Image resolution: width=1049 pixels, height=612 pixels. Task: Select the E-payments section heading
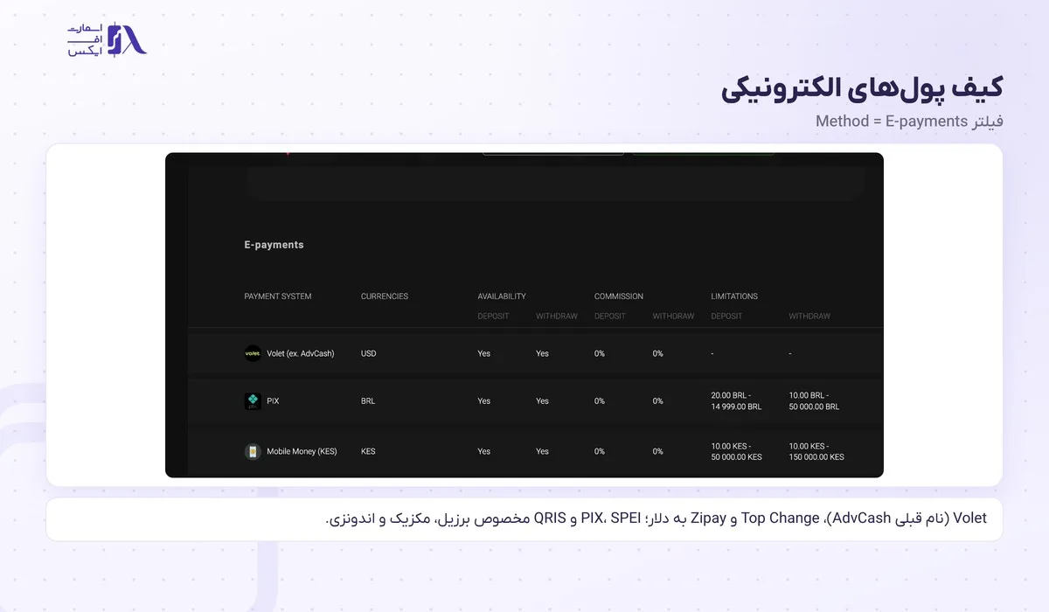[x=274, y=245]
